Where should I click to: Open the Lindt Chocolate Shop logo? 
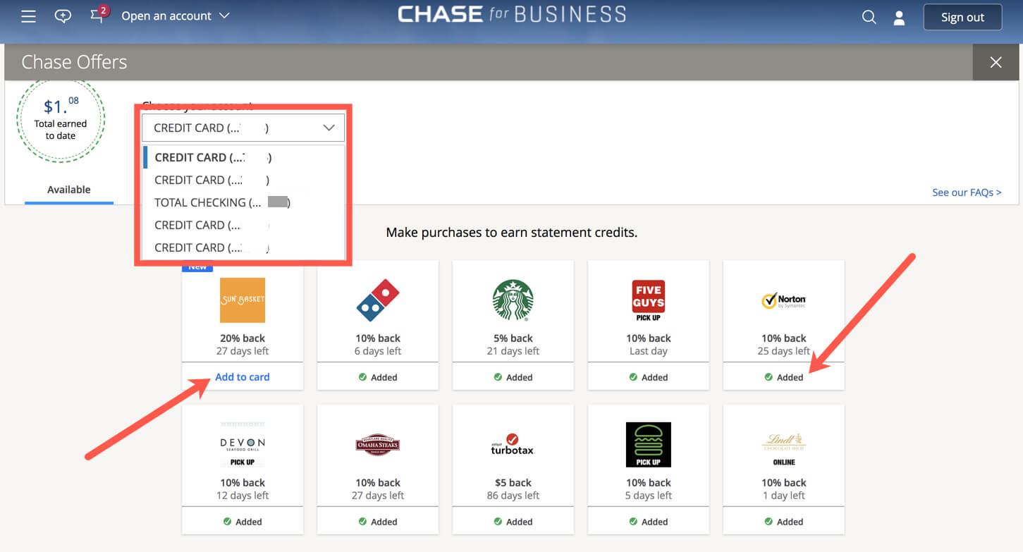point(784,449)
